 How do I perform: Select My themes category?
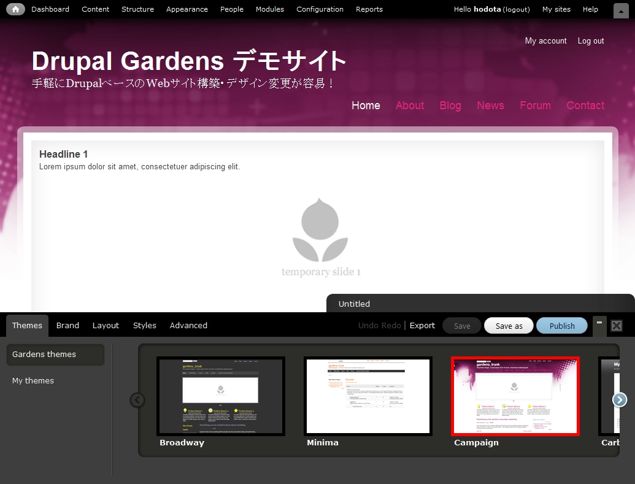[33, 381]
